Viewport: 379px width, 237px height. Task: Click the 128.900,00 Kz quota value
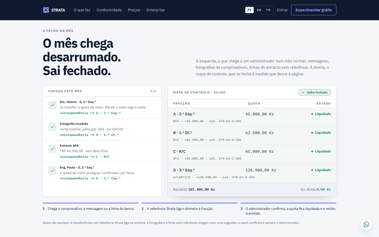pos(261,170)
